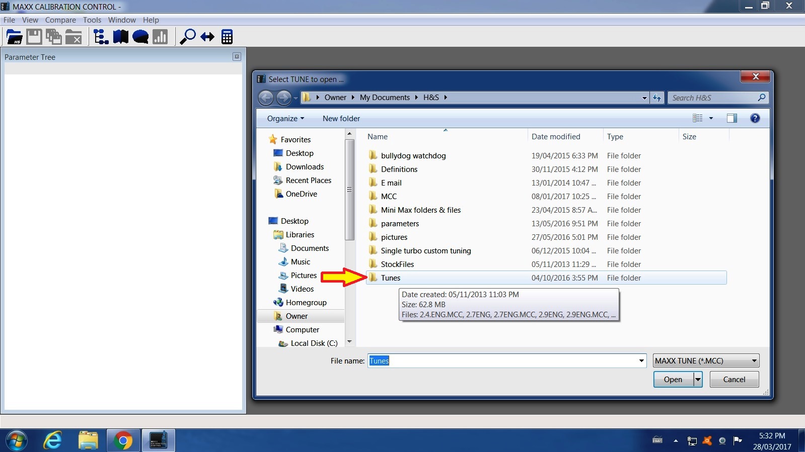Open the Compare menu

click(60, 20)
